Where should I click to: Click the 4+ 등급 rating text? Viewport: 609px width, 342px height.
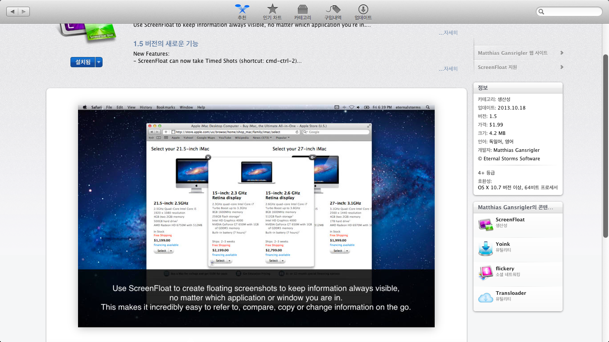486,173
